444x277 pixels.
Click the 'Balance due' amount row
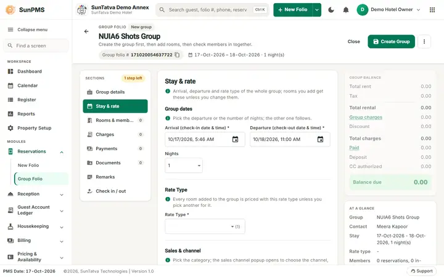pyautogui.click(x=390, y=182)
